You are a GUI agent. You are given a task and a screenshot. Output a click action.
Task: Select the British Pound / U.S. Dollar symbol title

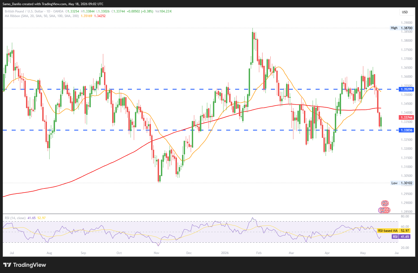pos(24,11)
